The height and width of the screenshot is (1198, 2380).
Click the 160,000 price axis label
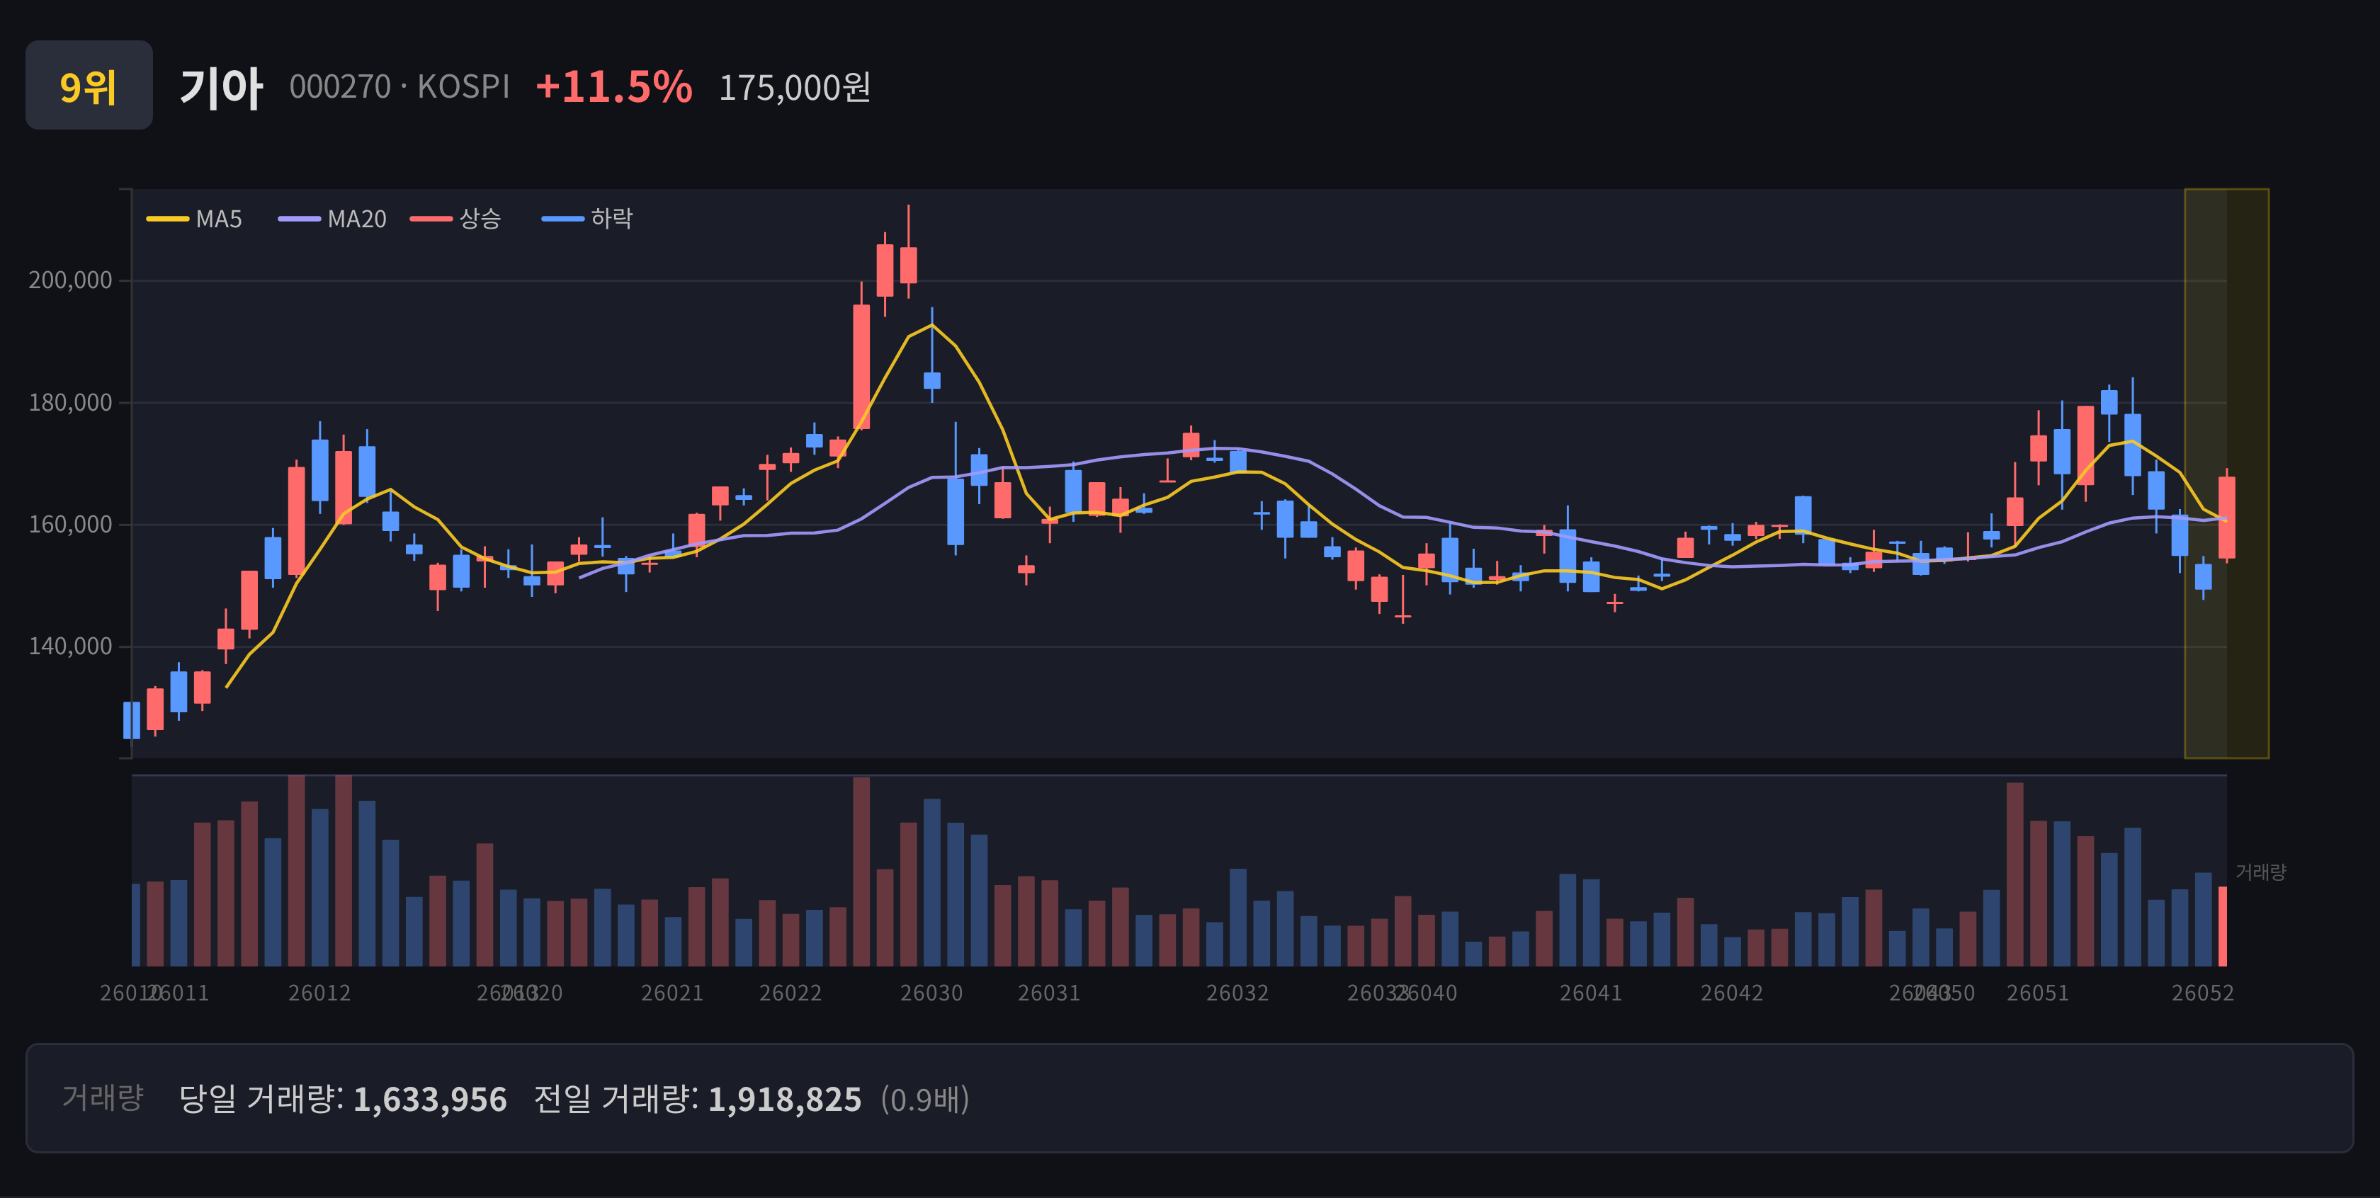click(70, 525)
